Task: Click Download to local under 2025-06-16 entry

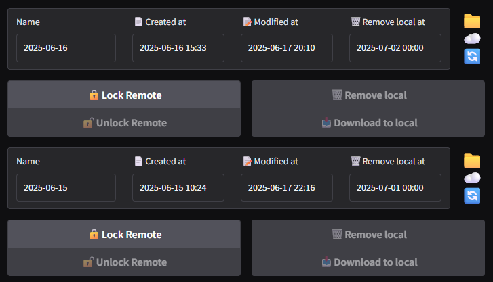Action: [x=368, y=122]
